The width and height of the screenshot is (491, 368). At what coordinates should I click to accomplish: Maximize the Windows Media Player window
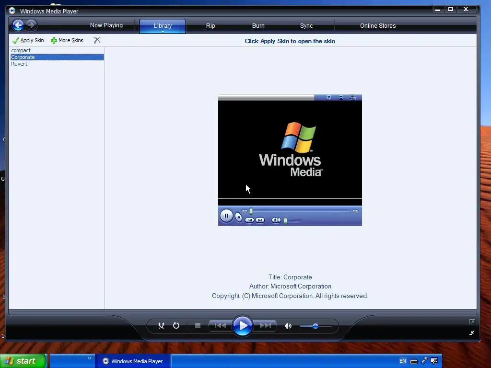tap(451, 10)
